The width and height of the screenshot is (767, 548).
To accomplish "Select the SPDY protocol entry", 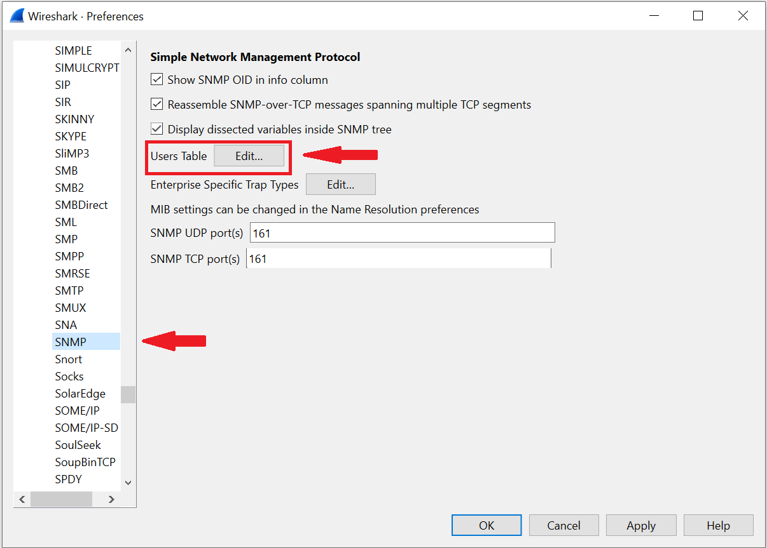I will [x=67, y=479].
